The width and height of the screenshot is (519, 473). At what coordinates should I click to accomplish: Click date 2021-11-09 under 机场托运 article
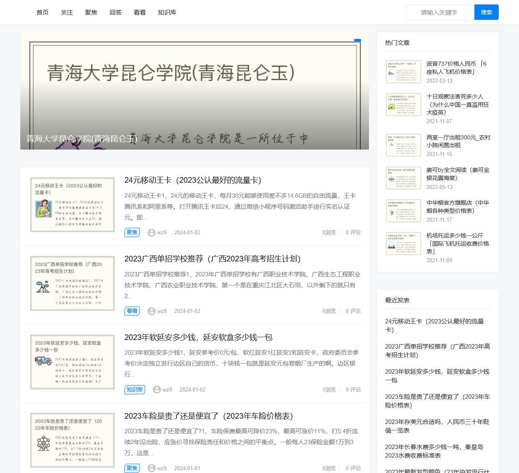[439, 260]
